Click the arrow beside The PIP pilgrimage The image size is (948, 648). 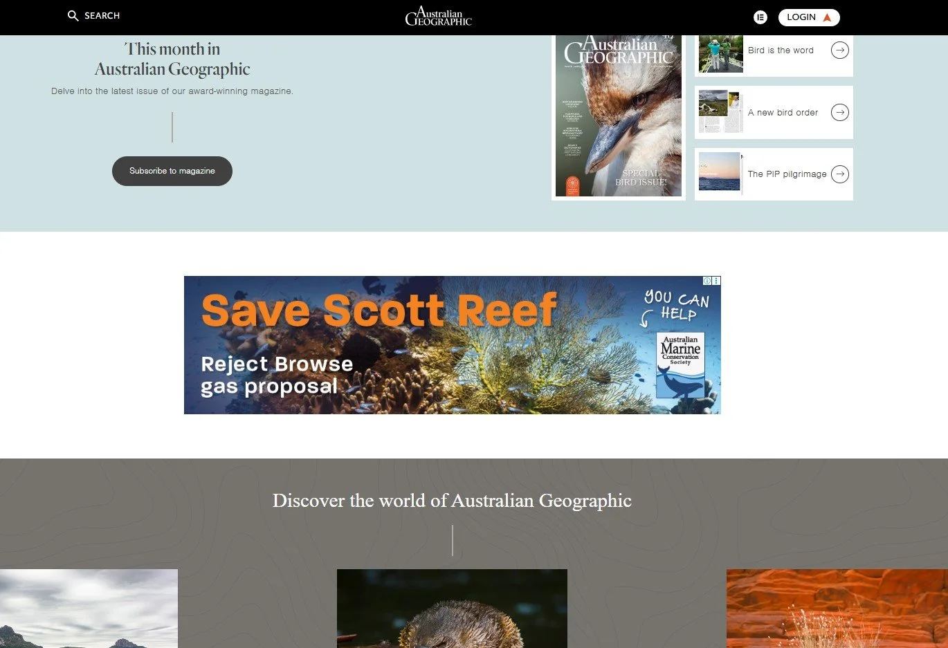point(840,174)
